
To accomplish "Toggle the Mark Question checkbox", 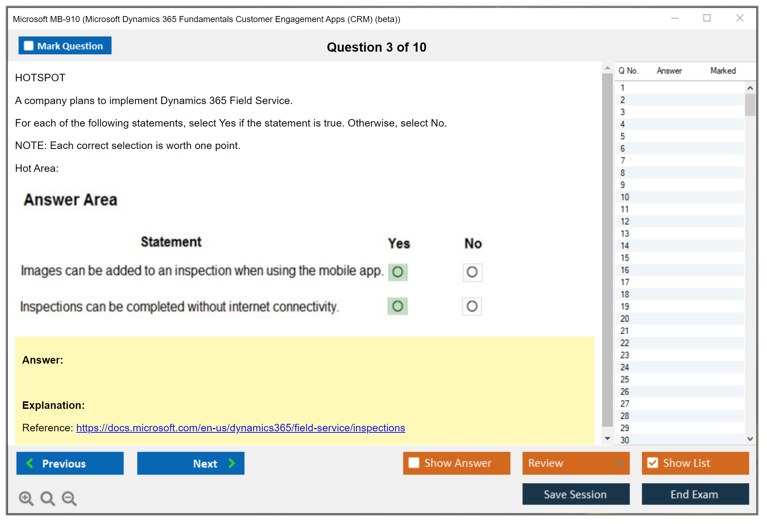I will click(x=29, y=46).
